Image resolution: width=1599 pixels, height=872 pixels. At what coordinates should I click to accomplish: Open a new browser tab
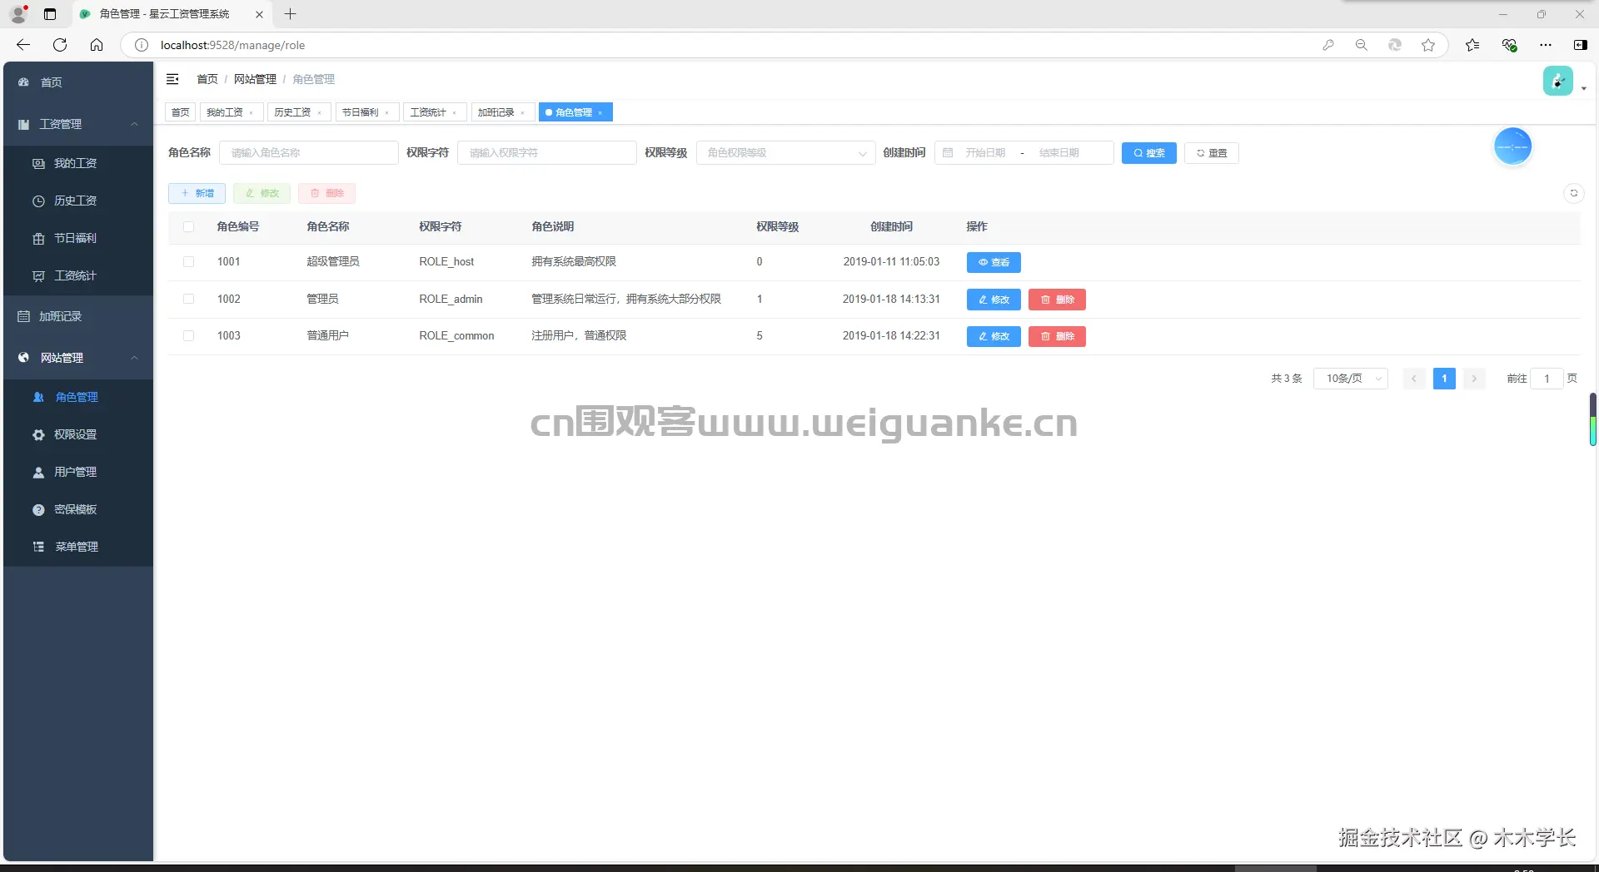pyautogui.click(x=290, y=14)
